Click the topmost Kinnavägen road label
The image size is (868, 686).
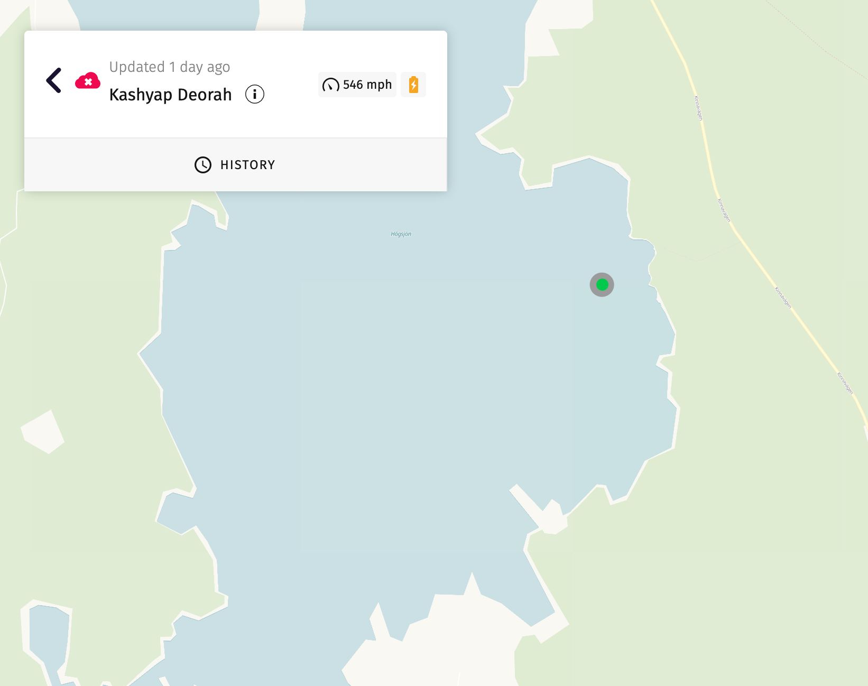[x=698, y=108]
